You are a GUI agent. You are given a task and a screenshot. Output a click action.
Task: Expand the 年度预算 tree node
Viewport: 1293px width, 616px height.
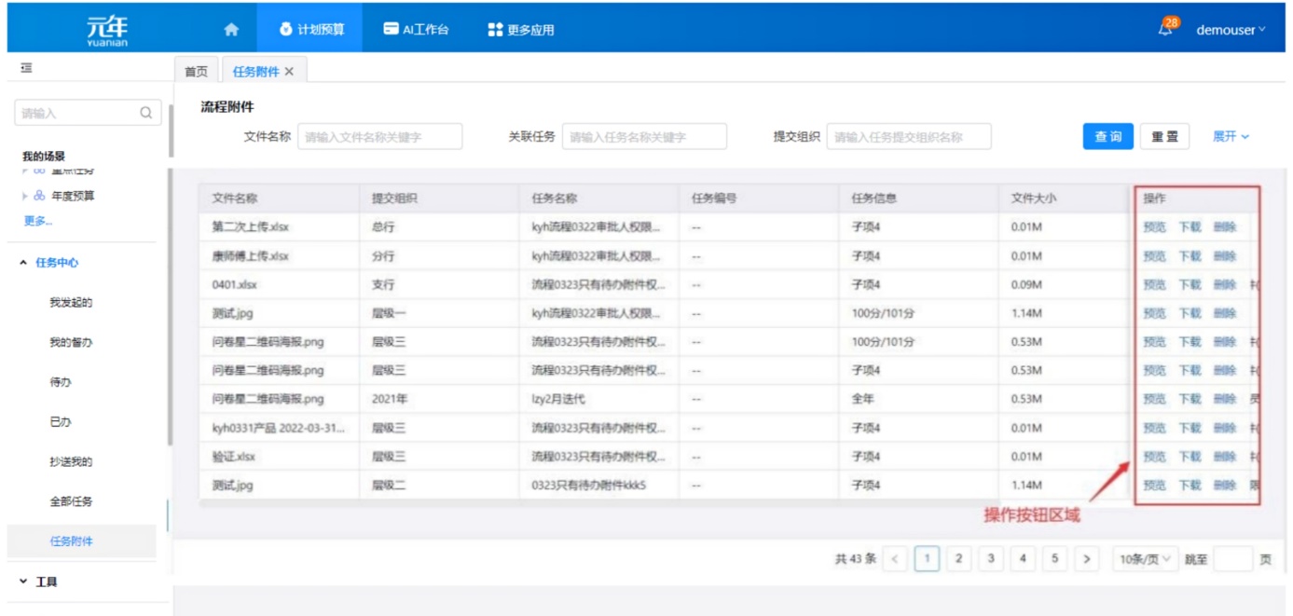tap(25, 196)
